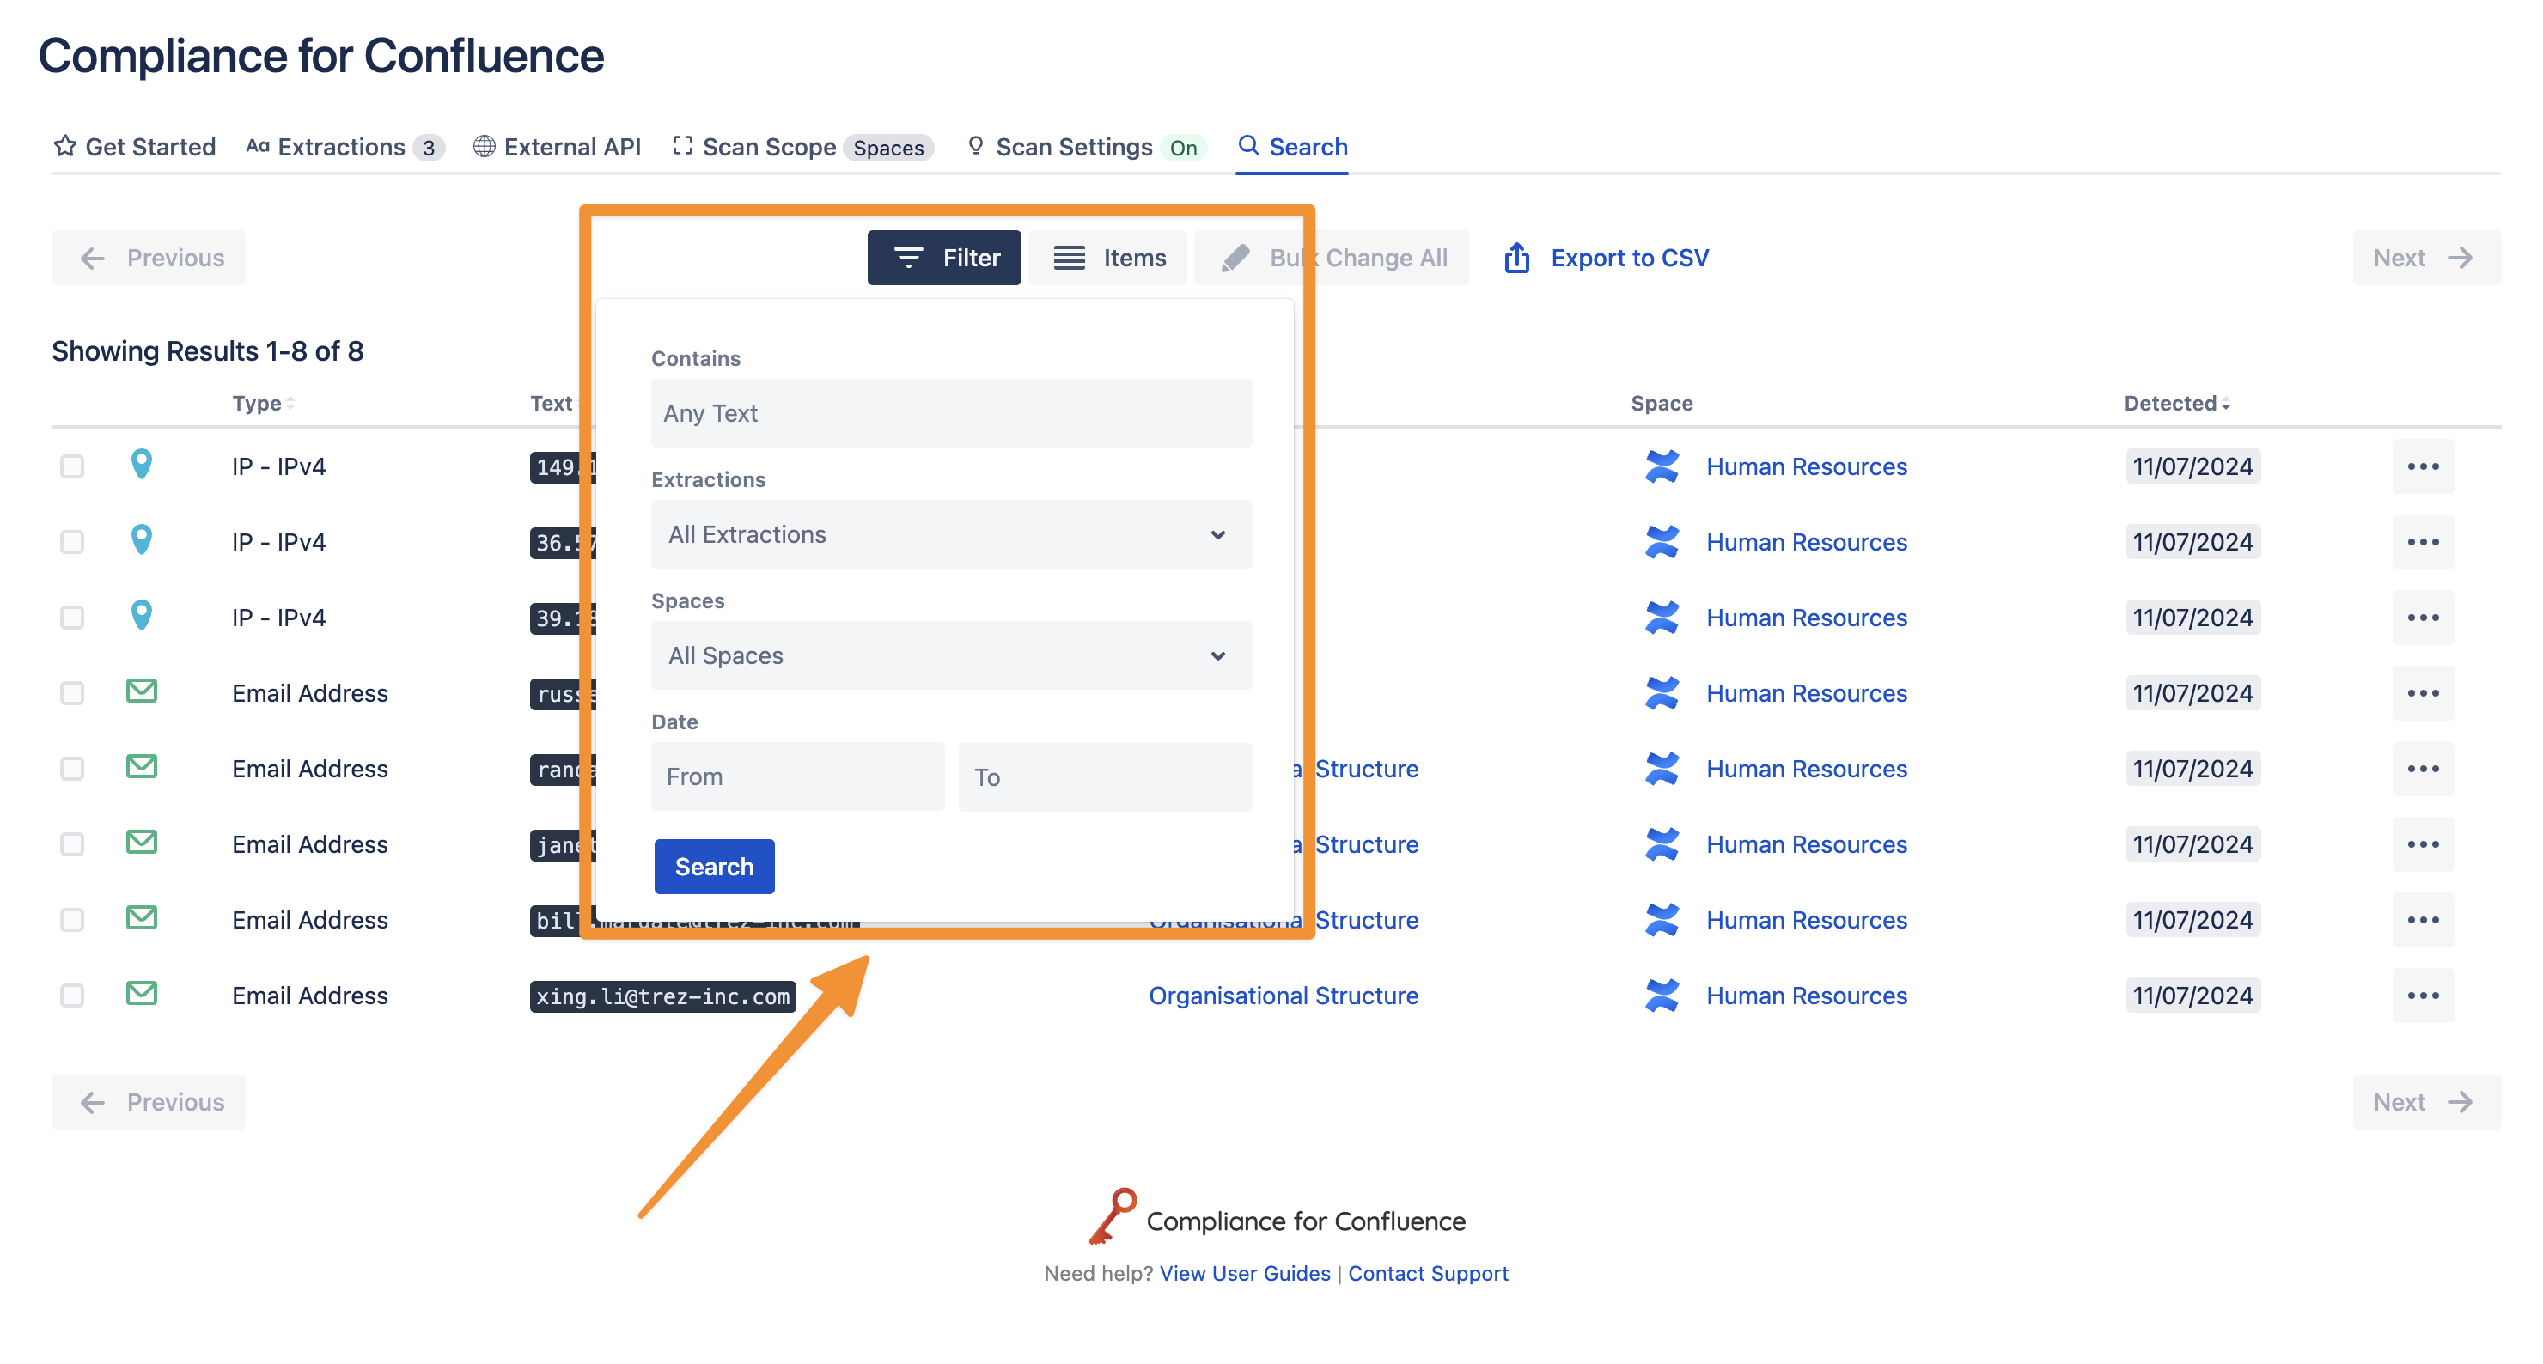This screenshot has width=2543, height=1364.
Task: Open the All Spaces dropdown
Action: click(951, 655)
